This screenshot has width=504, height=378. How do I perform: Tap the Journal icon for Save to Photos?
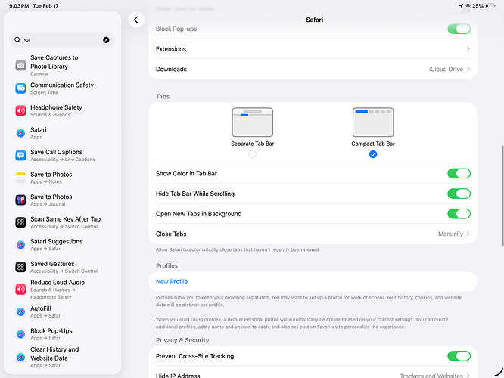click(20, 200)
